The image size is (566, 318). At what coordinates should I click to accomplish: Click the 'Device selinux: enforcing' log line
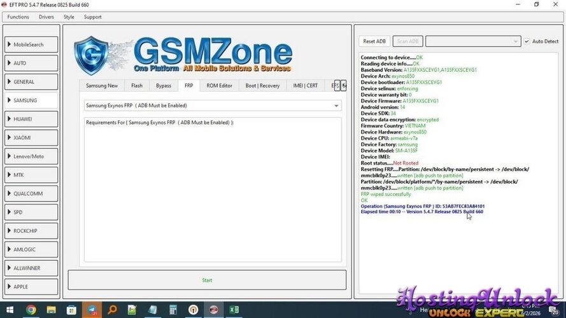(389, 88)
